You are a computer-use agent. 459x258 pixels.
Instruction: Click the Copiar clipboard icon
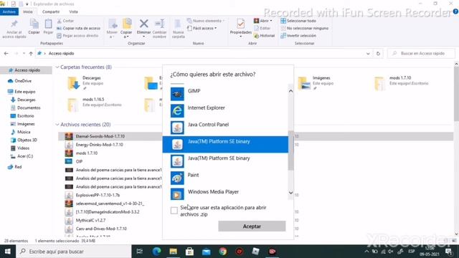click(34, 27)
